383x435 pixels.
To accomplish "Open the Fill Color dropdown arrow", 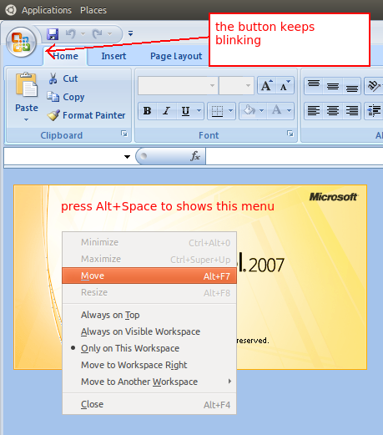I will 262,111.
